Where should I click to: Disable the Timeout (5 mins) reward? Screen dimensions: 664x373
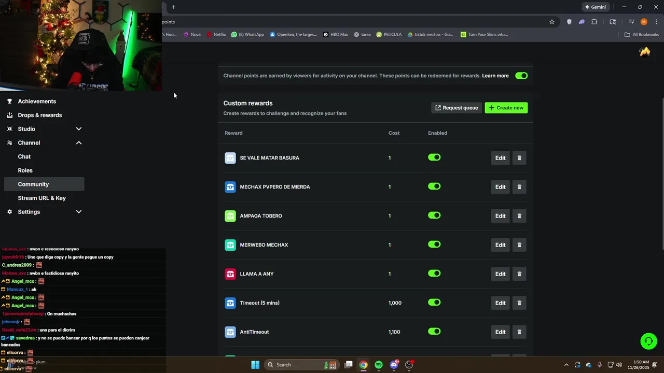pos(434,303)
